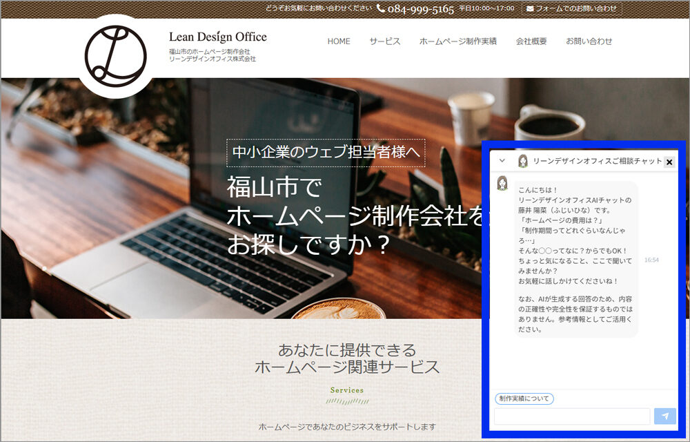Close the chat widget with X
The width and height of the screenshot is (690, 442).
[669, 162]
